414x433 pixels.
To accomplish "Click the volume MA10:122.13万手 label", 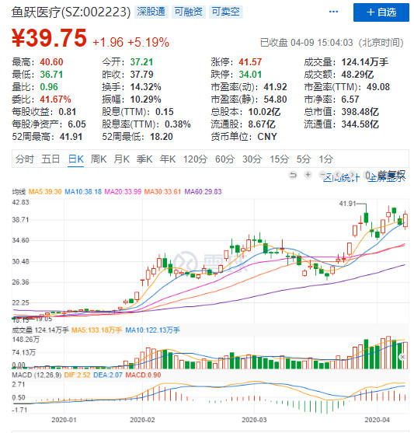I will (x=152, y=330).
